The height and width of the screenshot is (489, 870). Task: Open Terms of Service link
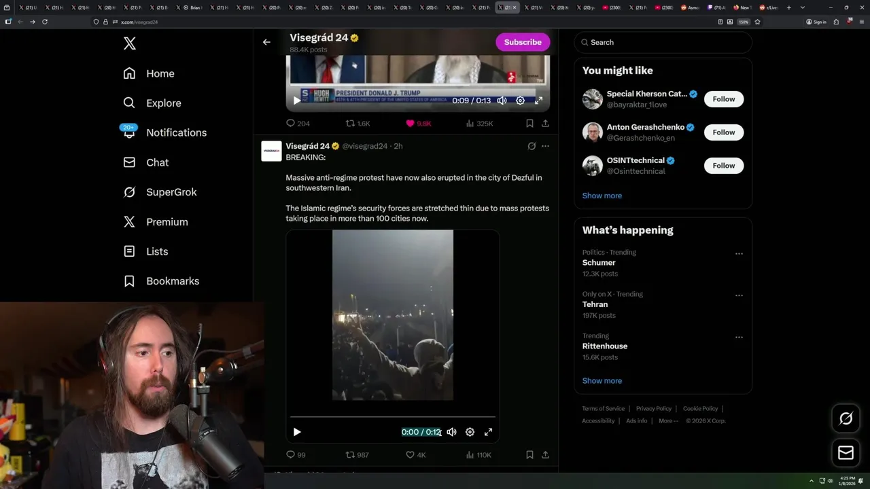603,409
